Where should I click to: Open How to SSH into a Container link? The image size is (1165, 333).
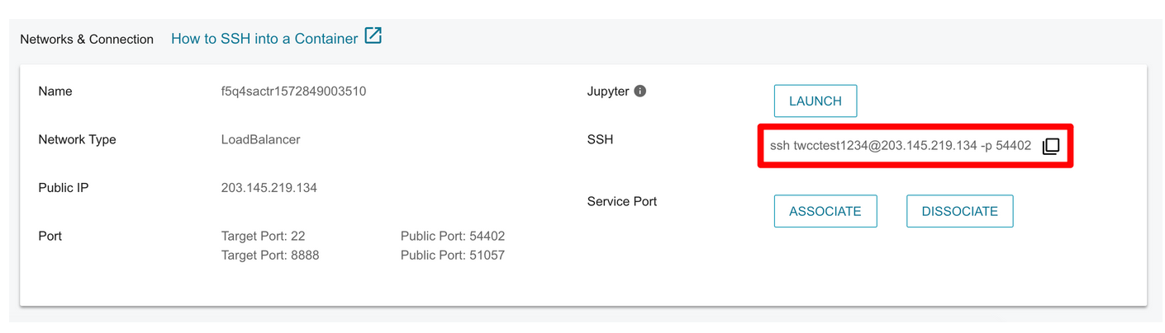pos(264,38)
